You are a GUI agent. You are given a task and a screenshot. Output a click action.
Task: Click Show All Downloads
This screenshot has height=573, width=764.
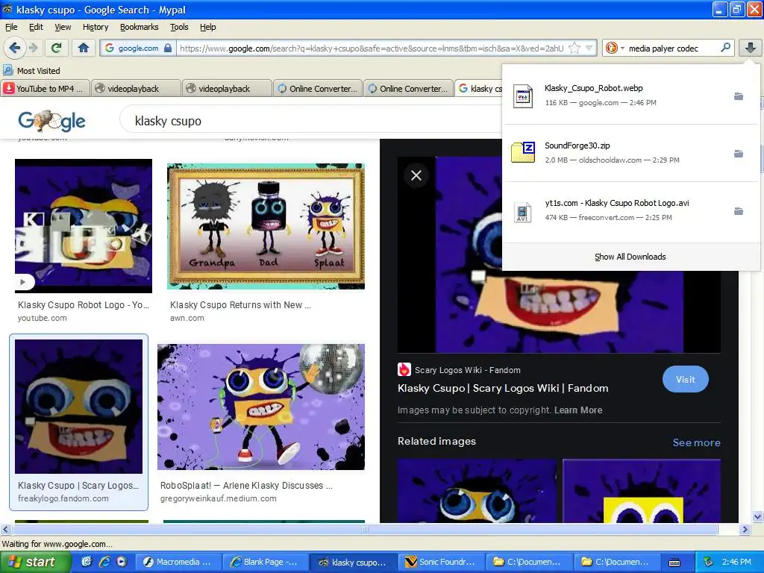click(630, 257)
